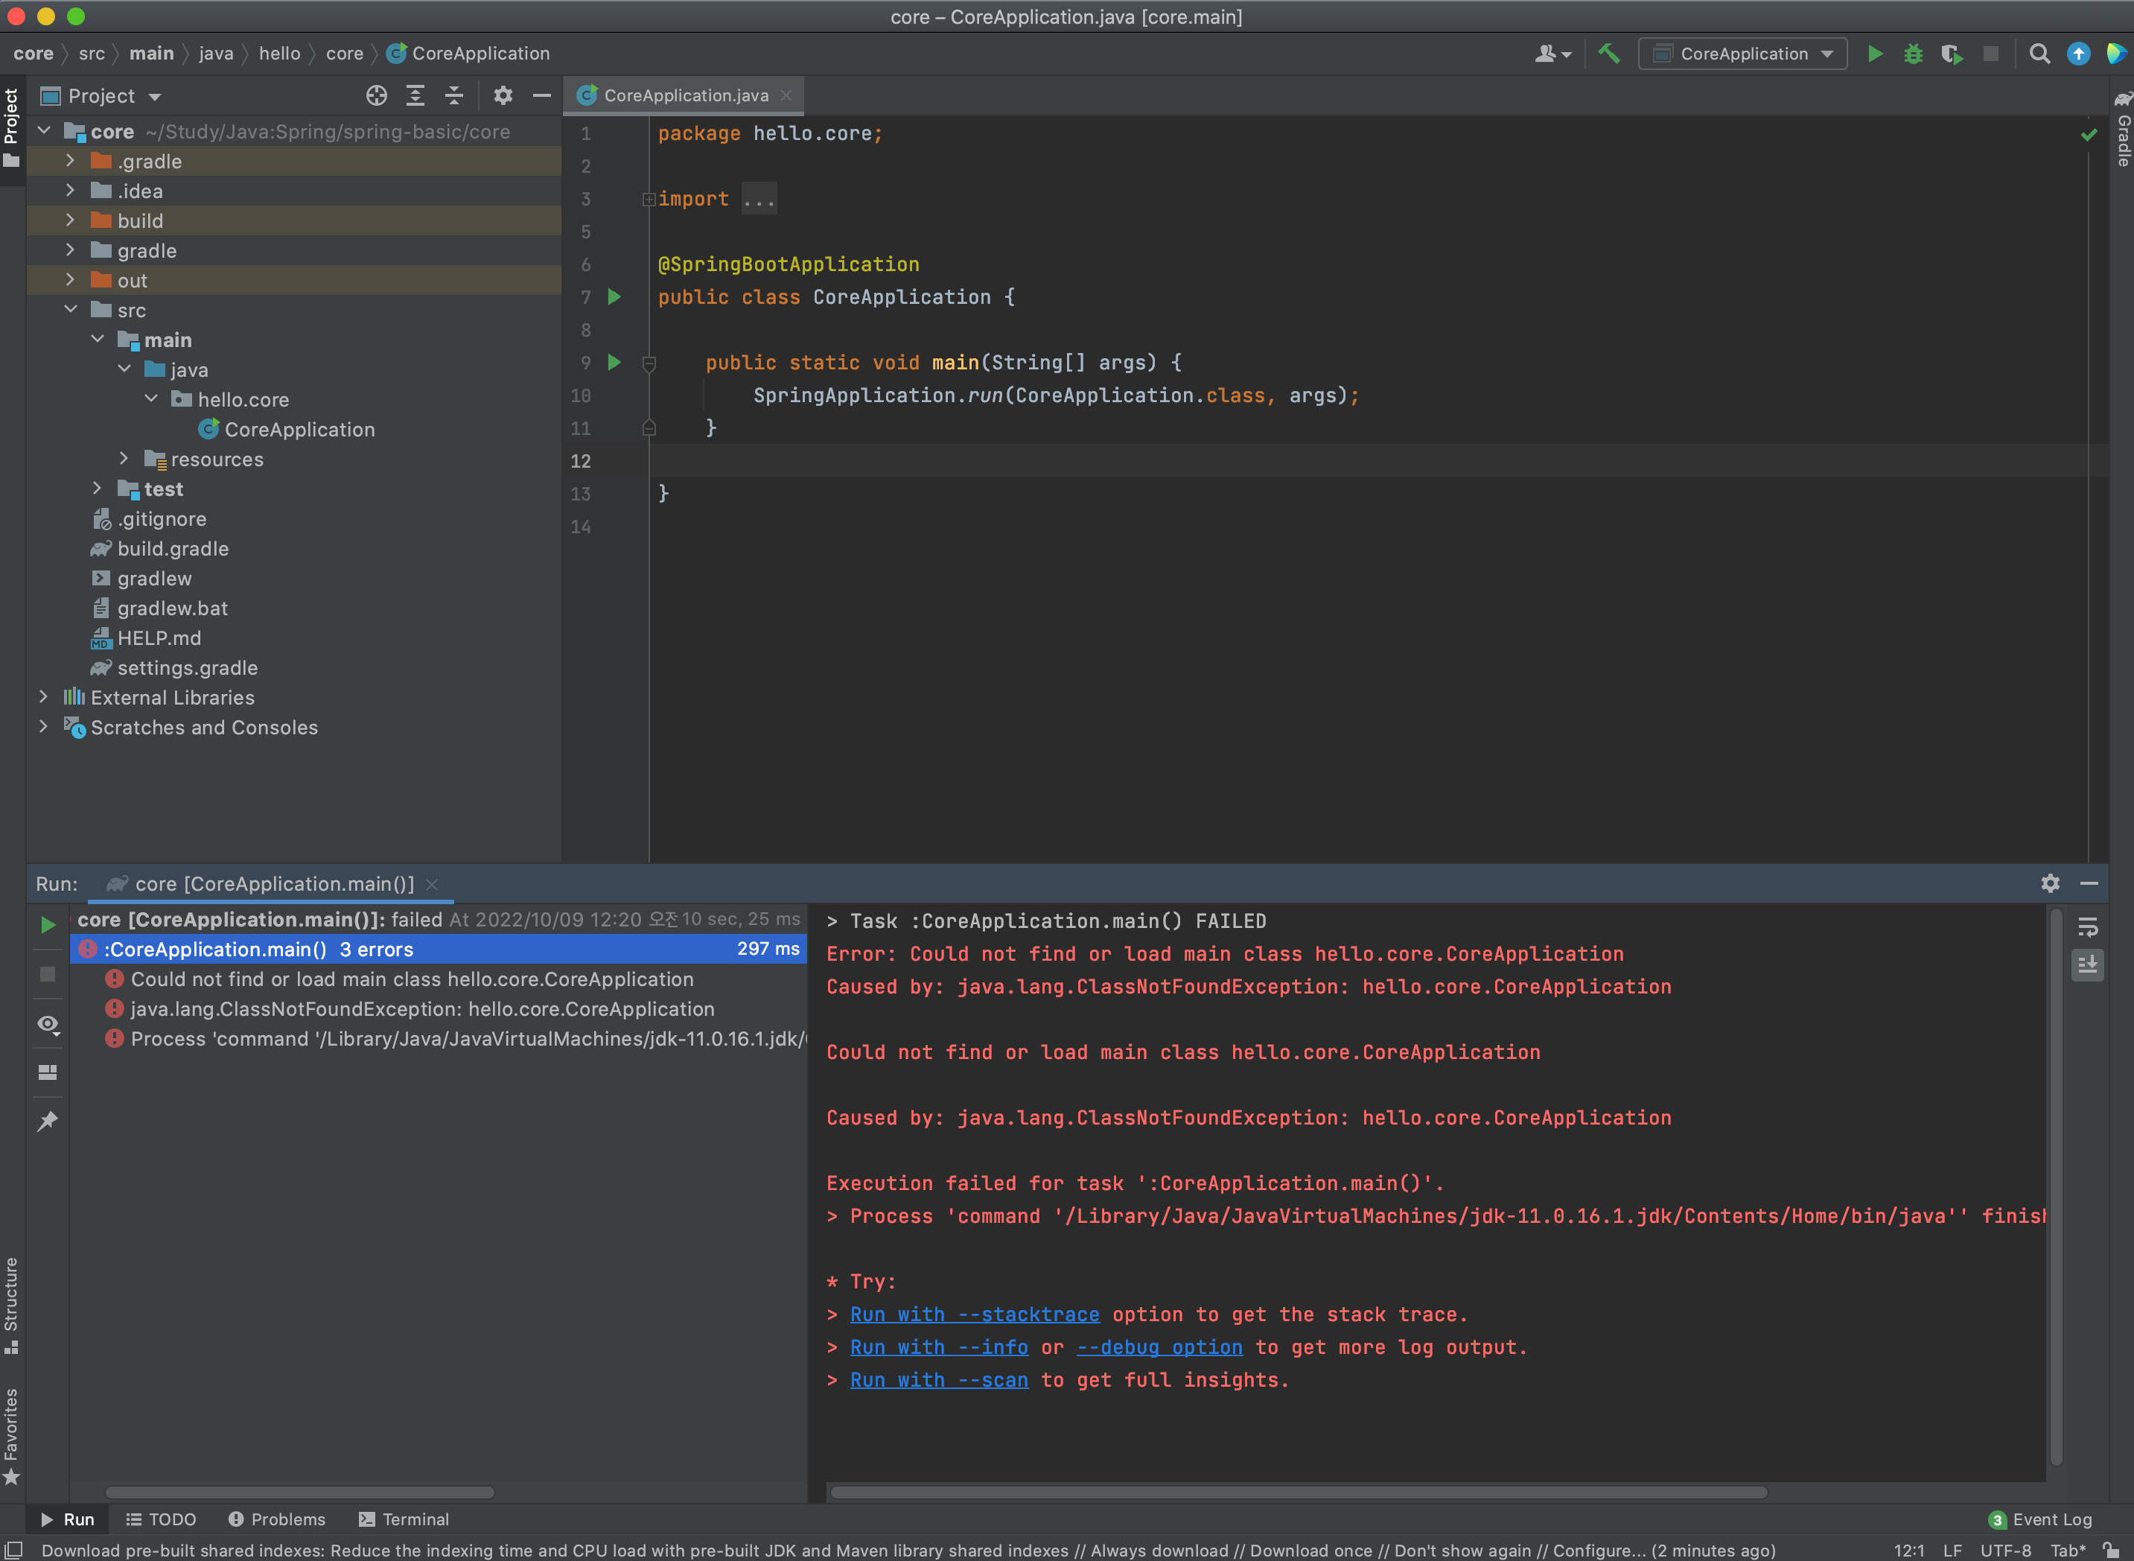The width and height of the screenshot is (2134, 1561).
Task: Hide the Project tool window
Action: pyautogui.click(x=541, y=95)
